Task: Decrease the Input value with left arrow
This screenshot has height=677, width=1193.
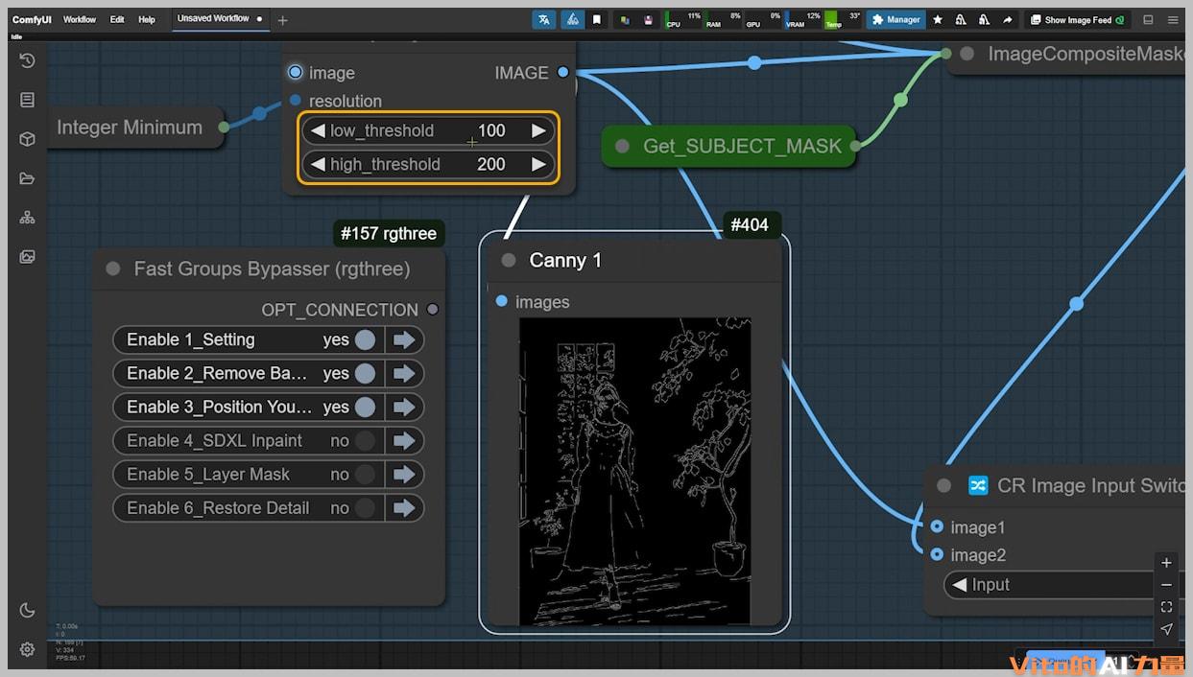Action: pos(959,585)
